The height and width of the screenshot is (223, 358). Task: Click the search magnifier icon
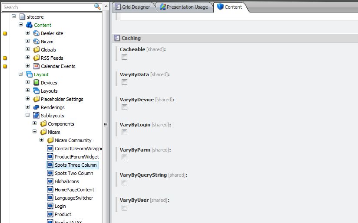pyautogui.click(x=97, y=7)
